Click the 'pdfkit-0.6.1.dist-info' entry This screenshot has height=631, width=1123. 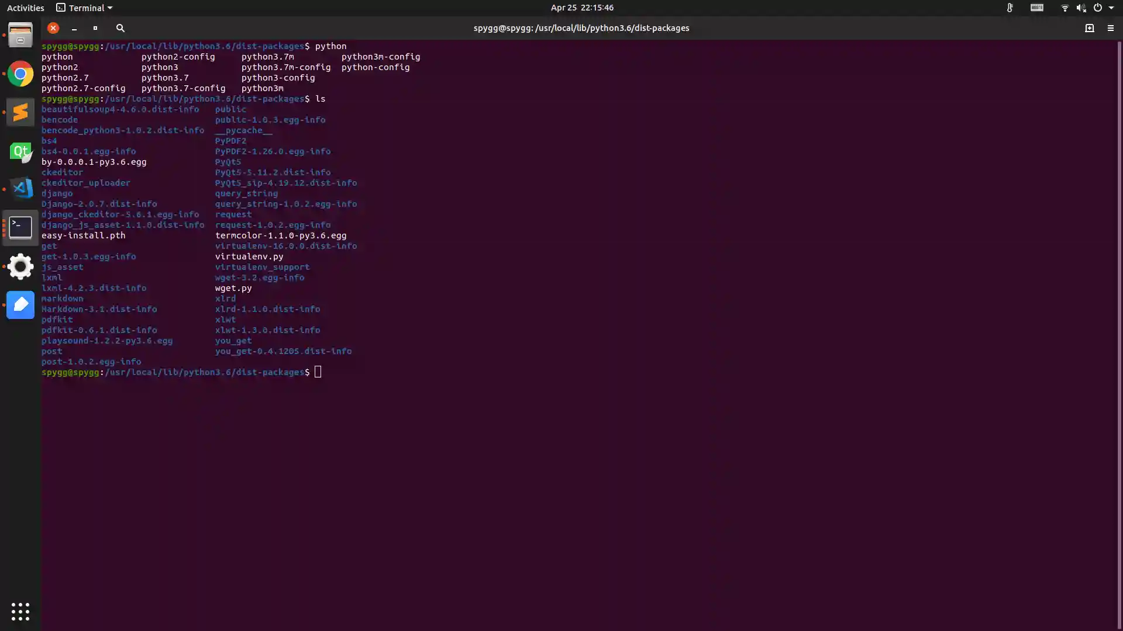pos(99,330)
